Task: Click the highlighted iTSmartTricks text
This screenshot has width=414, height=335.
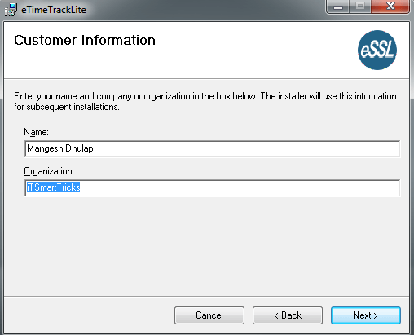Action: pos(53,187)
